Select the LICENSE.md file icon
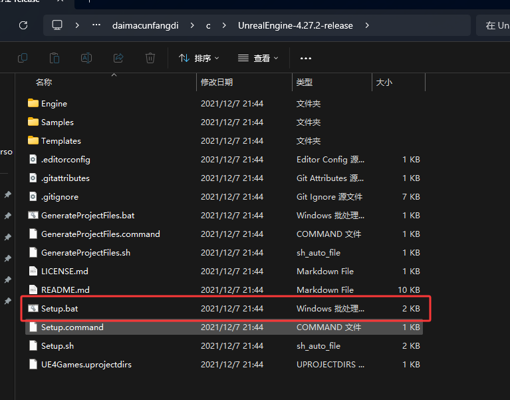Viewport: 510px width, 400px height. tap(33, 271)
